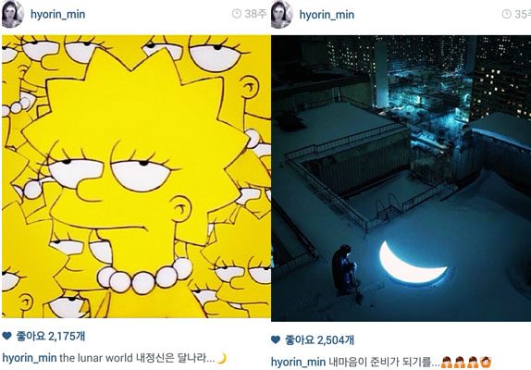Click the glowing crescent moon in photo
The image size is (531, 370).
(x=412, y=263)
